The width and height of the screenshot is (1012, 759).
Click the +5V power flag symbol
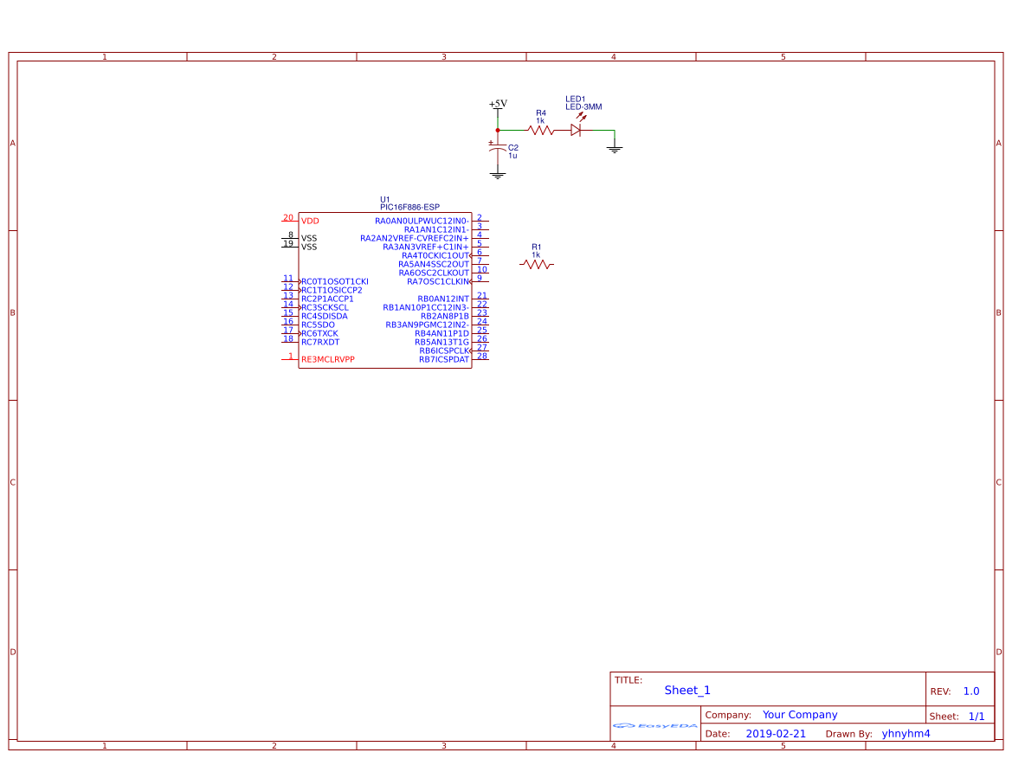coord(498,105)
